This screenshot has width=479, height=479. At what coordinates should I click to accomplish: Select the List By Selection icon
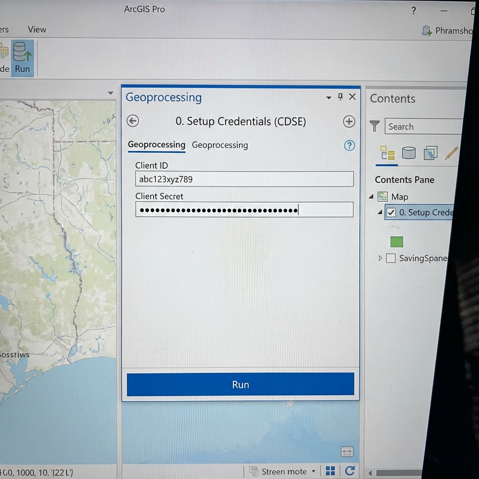pos(430,153)
